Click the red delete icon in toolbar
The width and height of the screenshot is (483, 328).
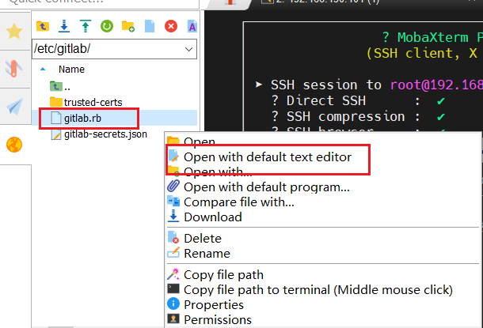click(x=171, y=27)
